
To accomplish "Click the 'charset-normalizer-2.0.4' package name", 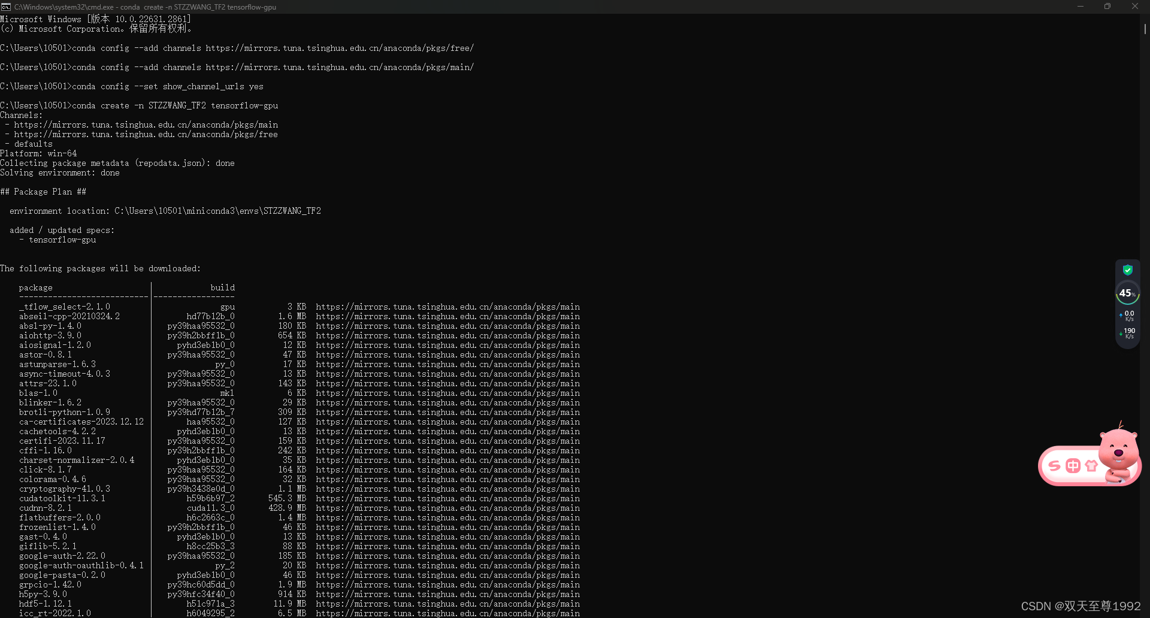I will (77, 460).
